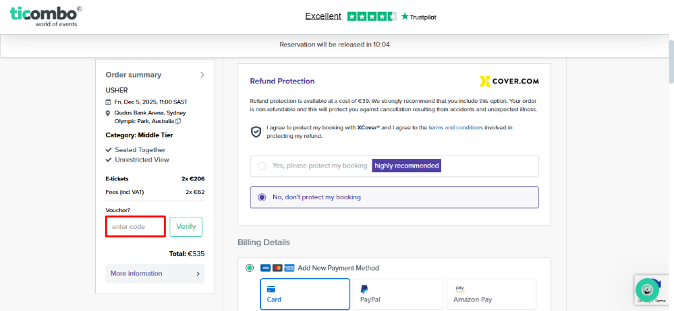The width and height of the screenshot is (674, 311).
Task: Click the highly recommended badge
Action: coord(407,166)
